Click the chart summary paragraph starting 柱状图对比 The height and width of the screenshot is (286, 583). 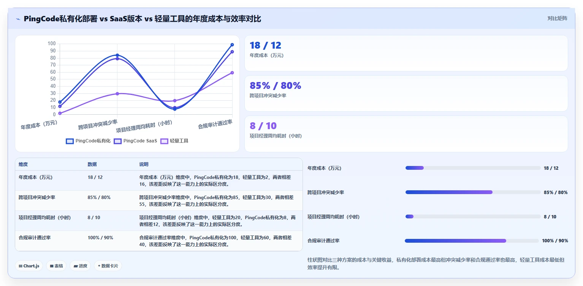pyautogui.click(x=436, y=264)
